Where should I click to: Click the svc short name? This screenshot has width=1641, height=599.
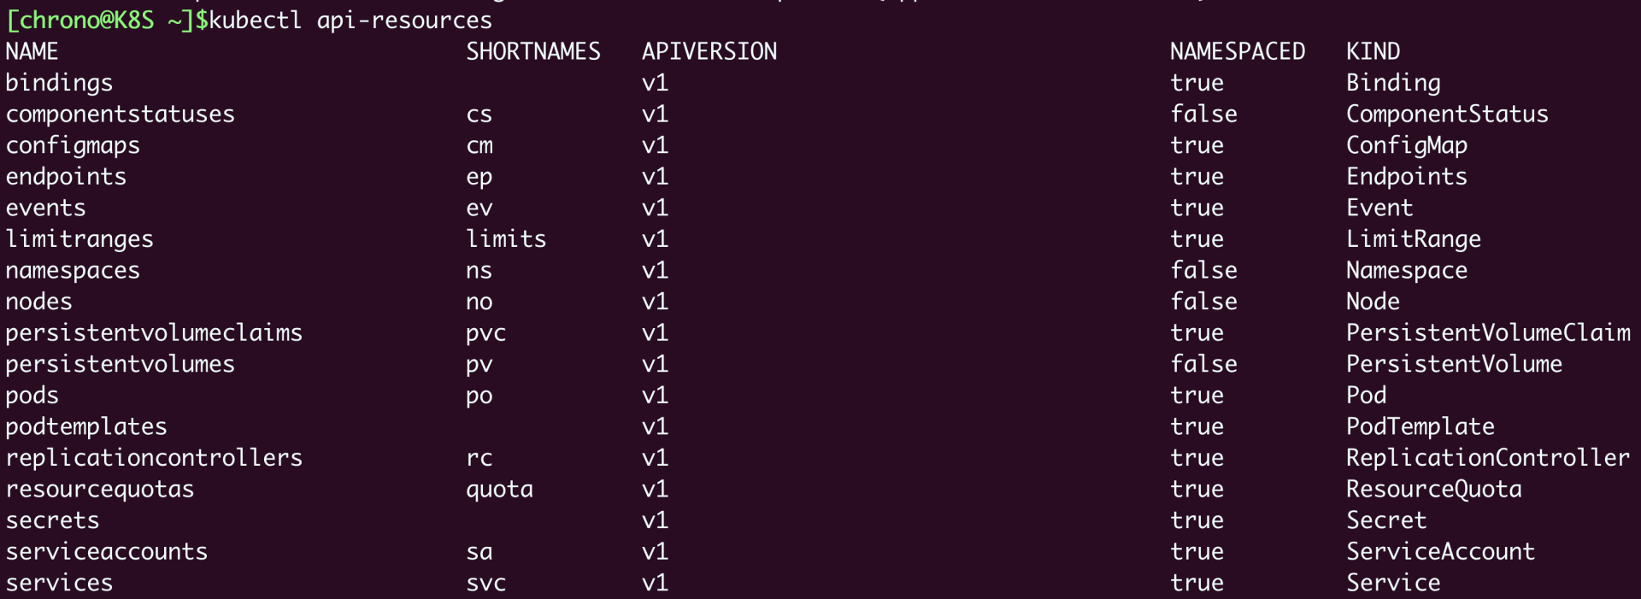point(486,583)
